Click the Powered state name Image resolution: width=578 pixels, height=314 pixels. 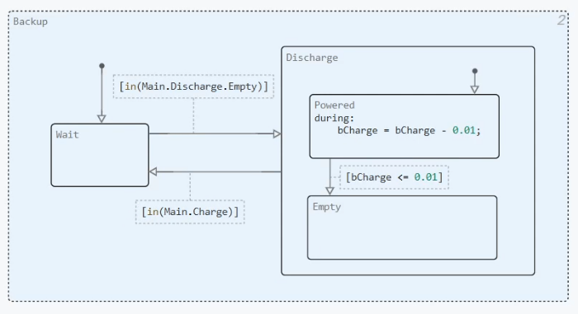tap(334, 105)
